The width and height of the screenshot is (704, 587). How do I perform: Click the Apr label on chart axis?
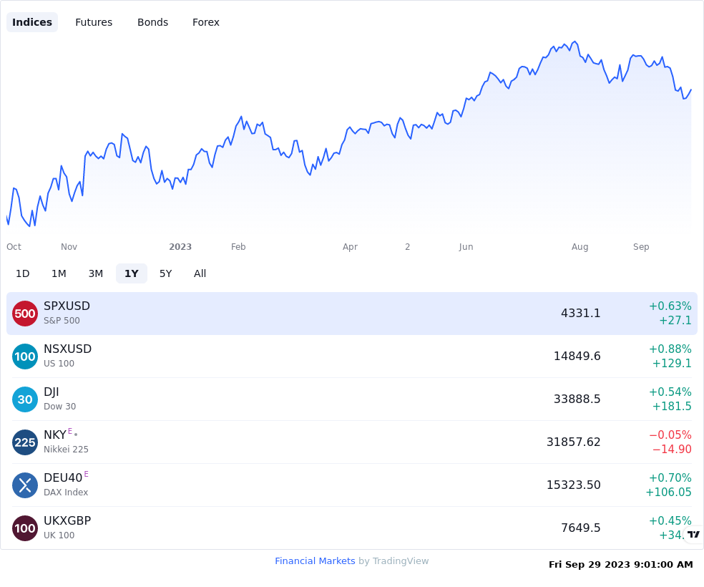(x=350, y=247)
